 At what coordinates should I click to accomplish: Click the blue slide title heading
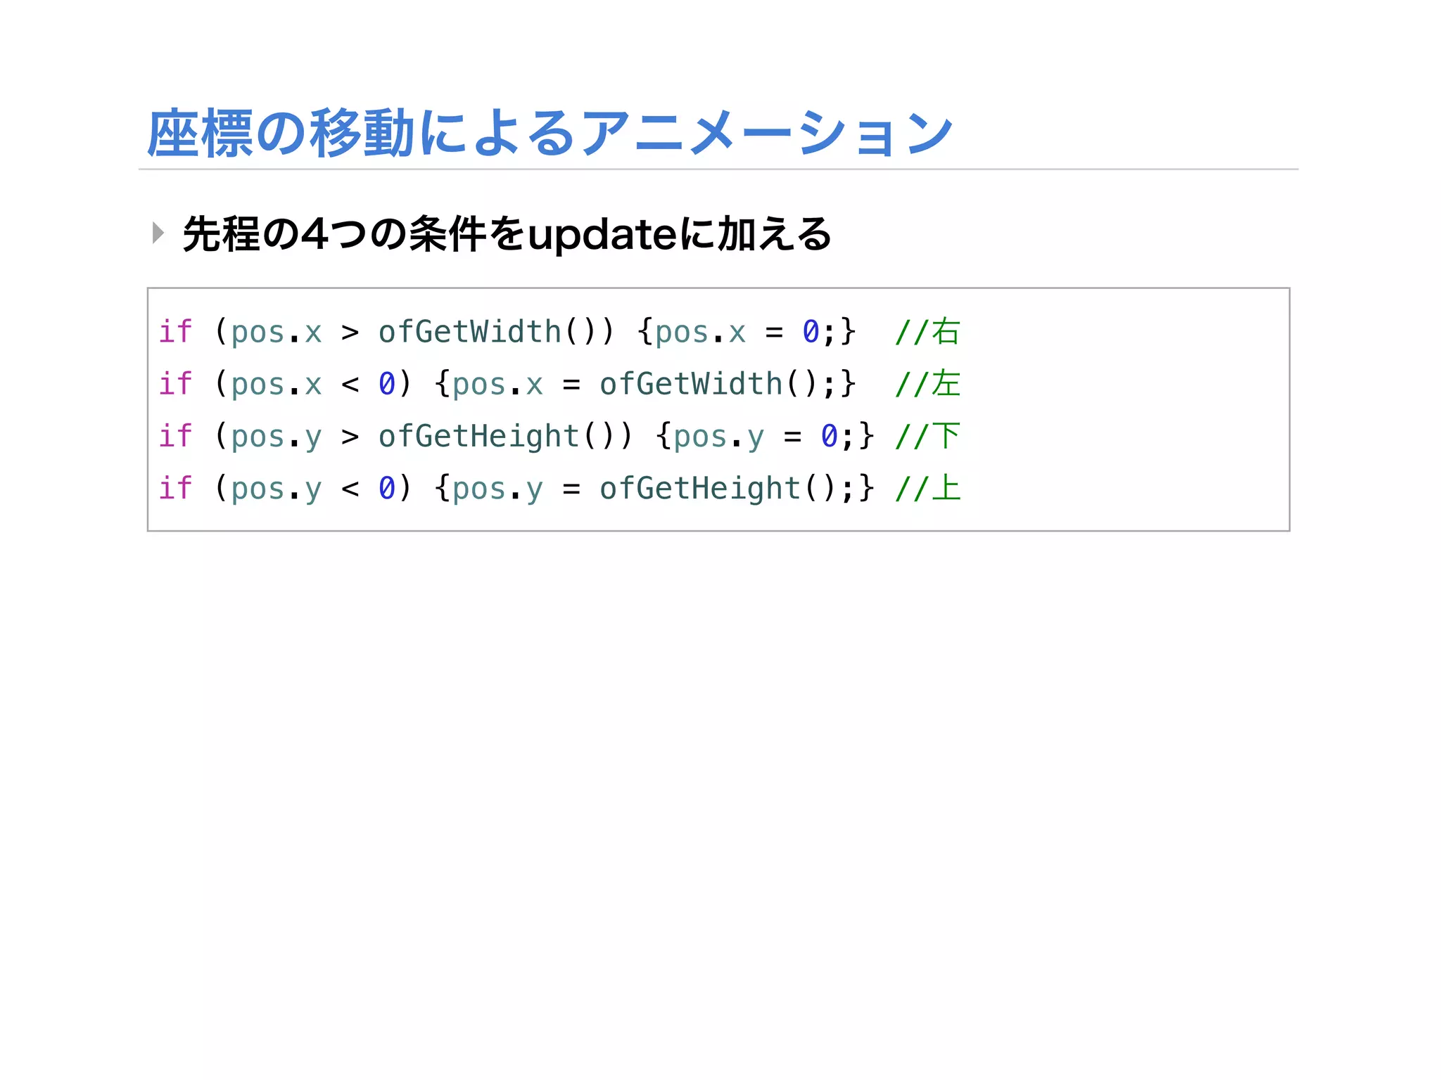tap(550, 133)
